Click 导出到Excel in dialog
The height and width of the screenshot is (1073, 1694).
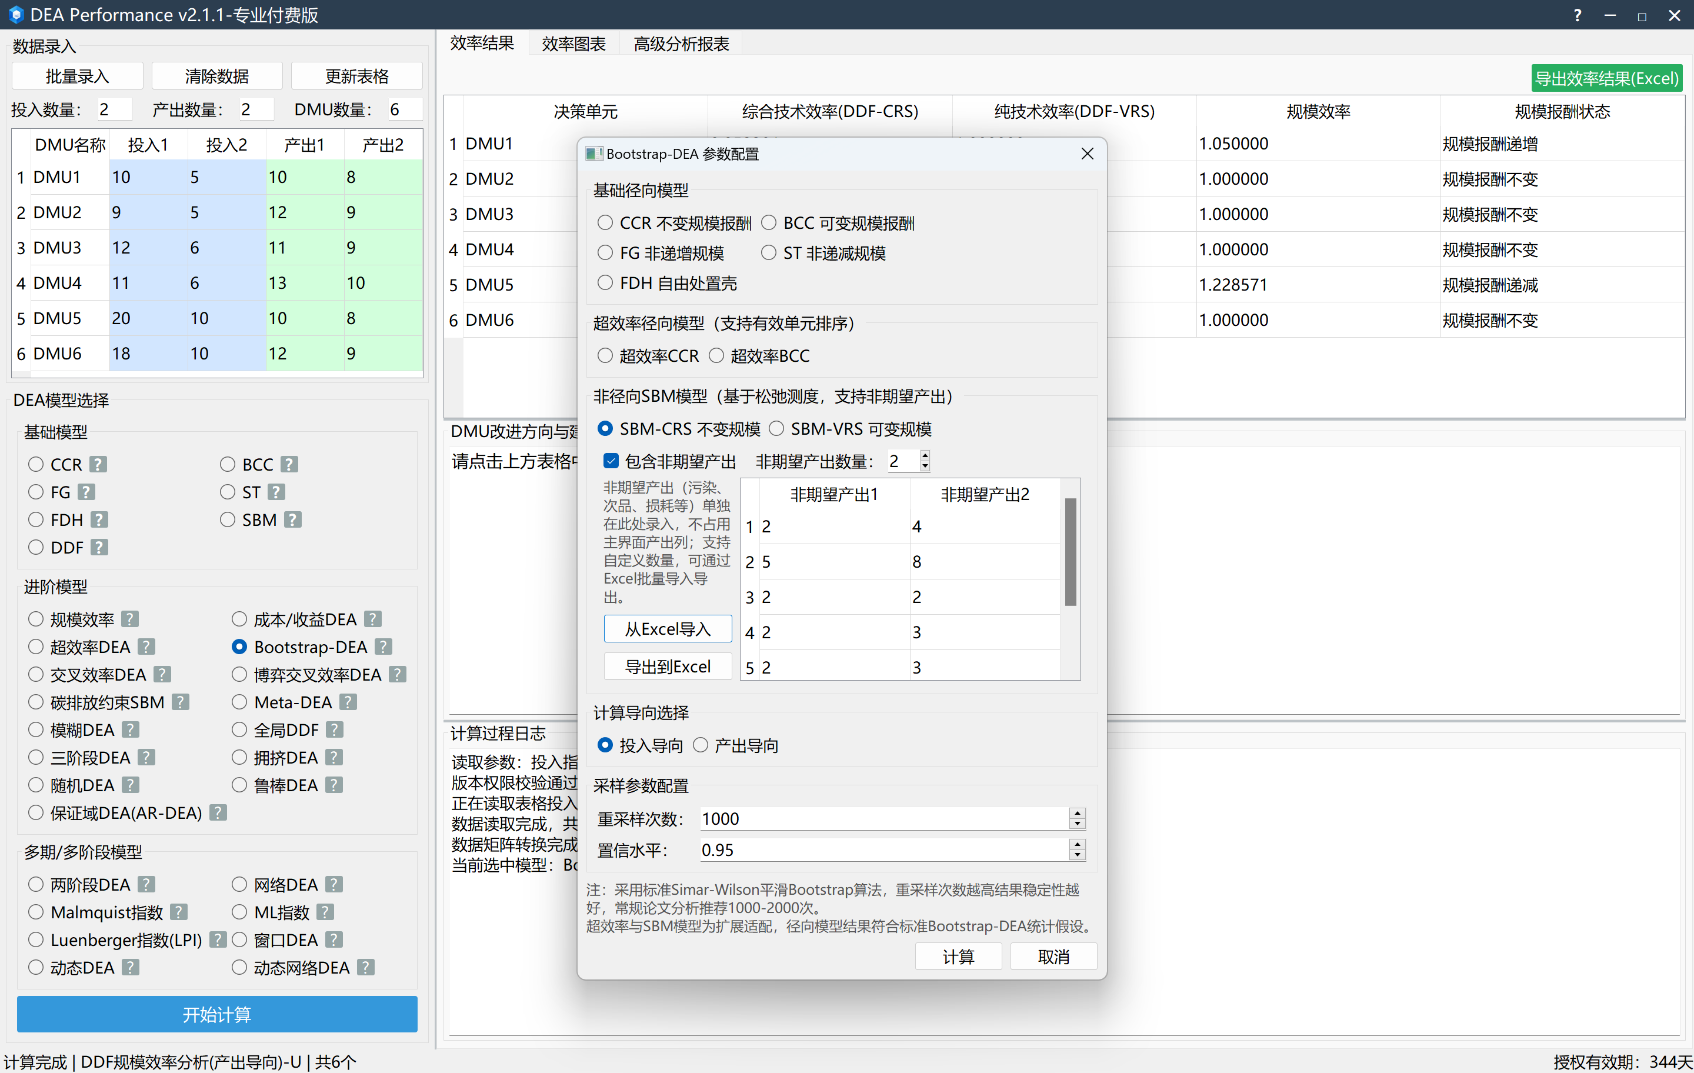click(x=668, y=665)
